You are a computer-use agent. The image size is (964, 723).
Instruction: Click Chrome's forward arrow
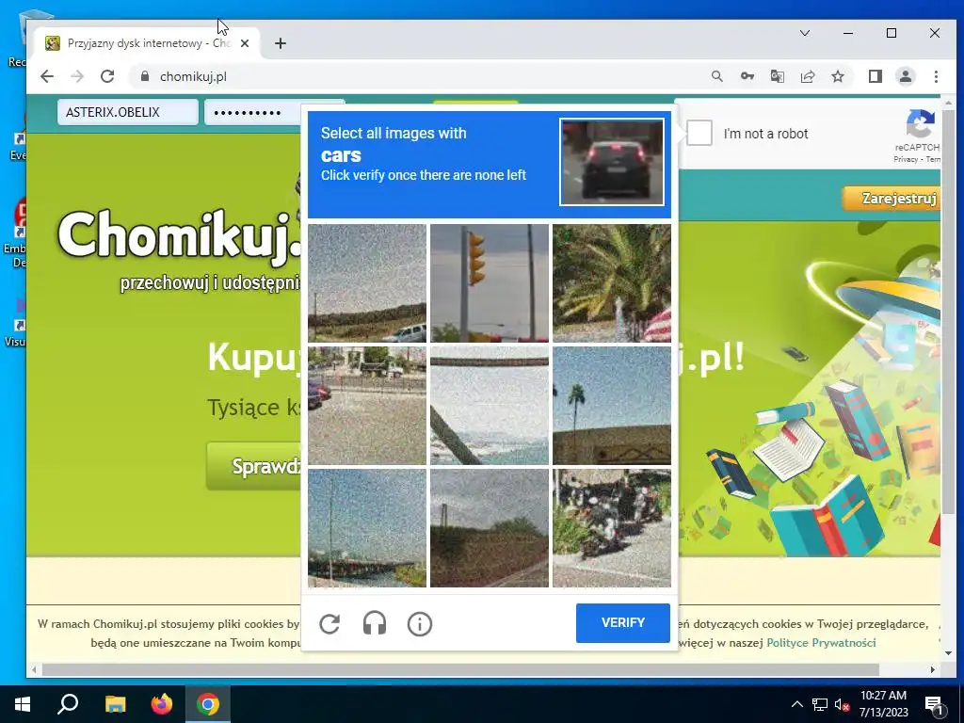point(77,76)
